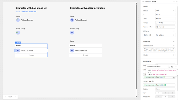This screenshot has height=100, width=178.
Task: Select the "Examples with null/empty image" heading
Action: click(87, 8)
